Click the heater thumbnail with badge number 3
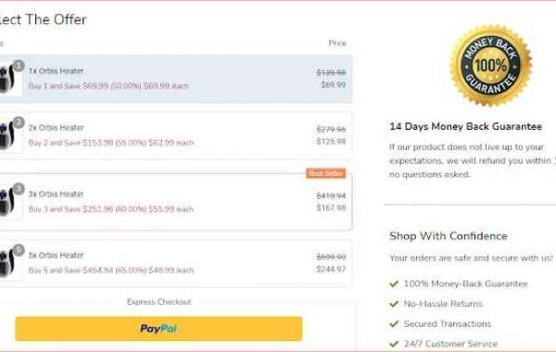This screenshot has height=352, width=556. coord(10,201)
